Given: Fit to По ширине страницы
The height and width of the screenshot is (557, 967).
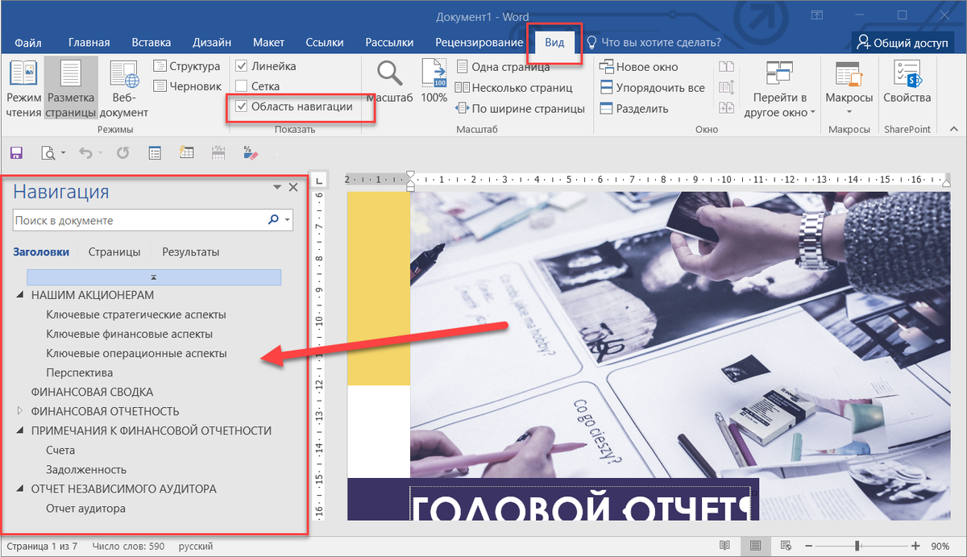Looking at the screenshot, I should click(x=520, y=108).
